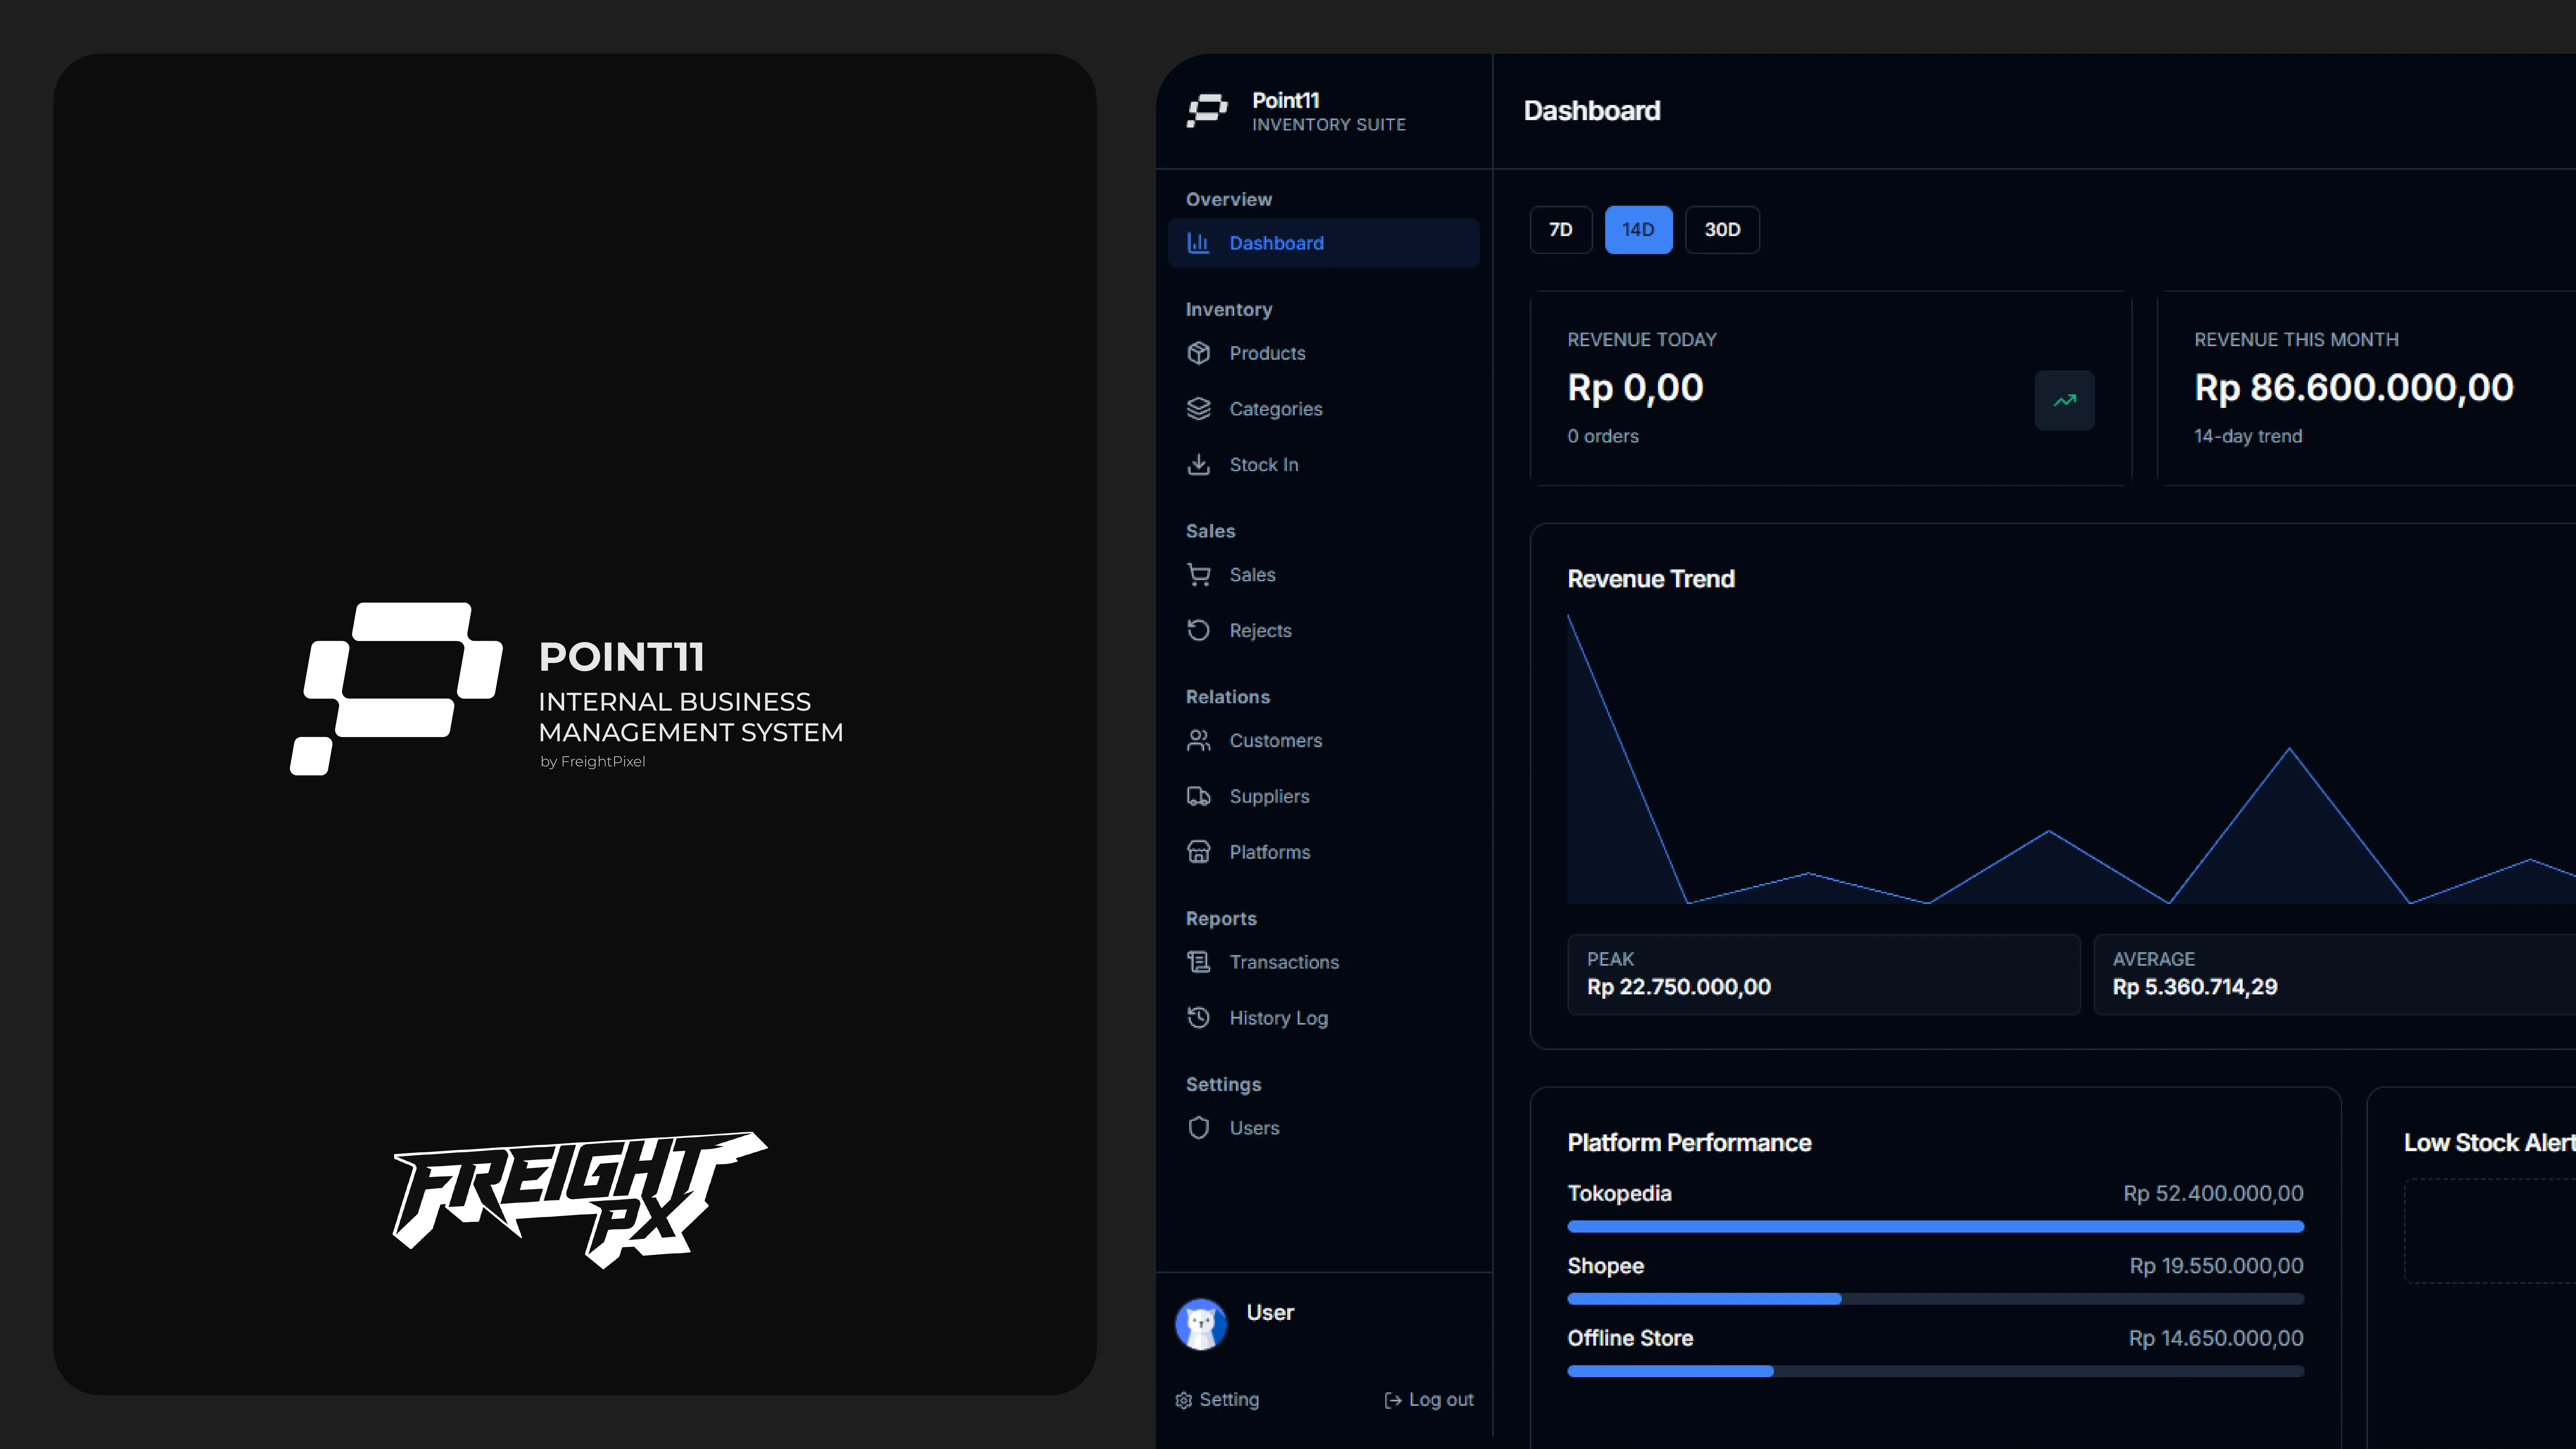2576x1449 pixels.
Task: Click the Setting link at bottom
Action: click(x=1217, y=1400)
